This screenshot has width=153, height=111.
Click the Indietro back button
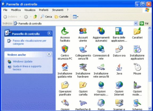tap(10, 17)
